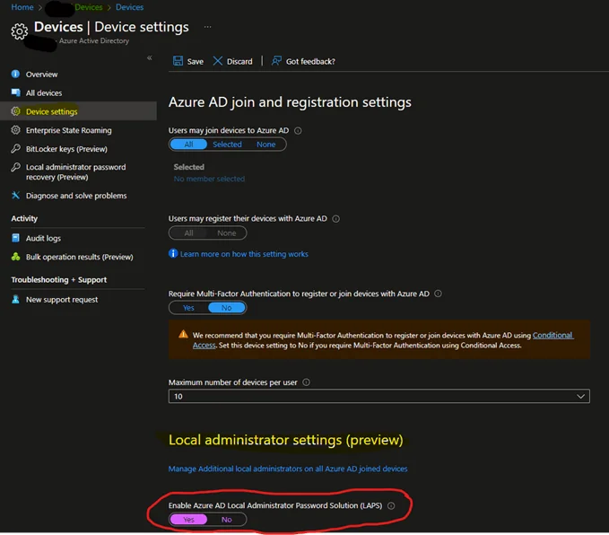609x535 pixels.
Task: Open All devices in sidebar
Action: tap(44, 93)
